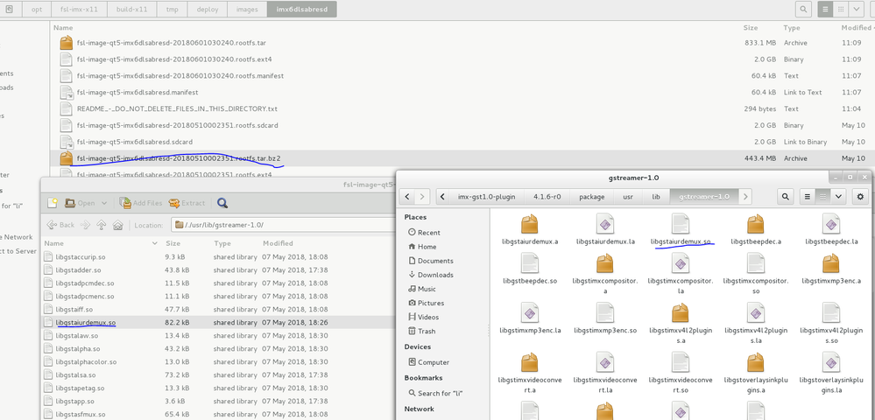Click New archive icon in archive manager

pos(53,203)
